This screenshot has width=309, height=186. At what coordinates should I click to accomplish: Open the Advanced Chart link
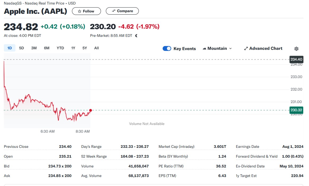click(263, 48)
